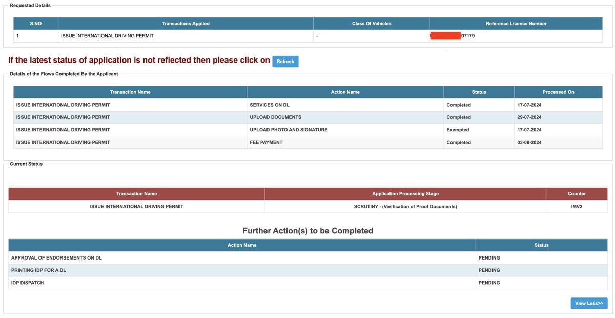Click UPLOAD PHOTO AND SIGNATURE action cell
This screenshot has width=615, height=318.
[345, 130]
